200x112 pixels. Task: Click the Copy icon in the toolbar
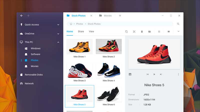[x=126, y=32]
